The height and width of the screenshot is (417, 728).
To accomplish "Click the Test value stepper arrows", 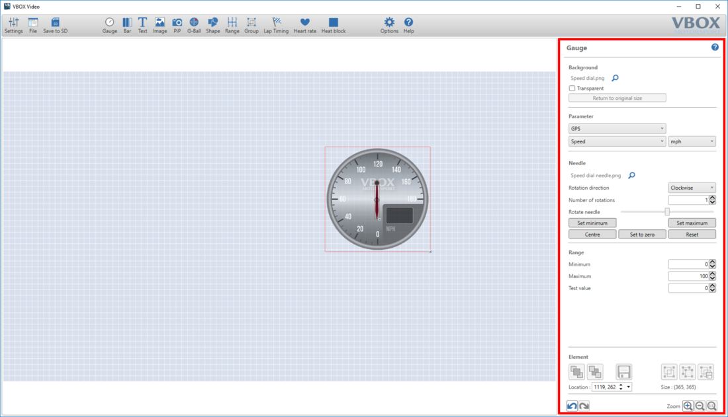I will 712,288.
